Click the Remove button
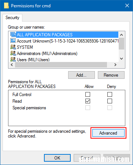133x165 pixels. (111, 75)
